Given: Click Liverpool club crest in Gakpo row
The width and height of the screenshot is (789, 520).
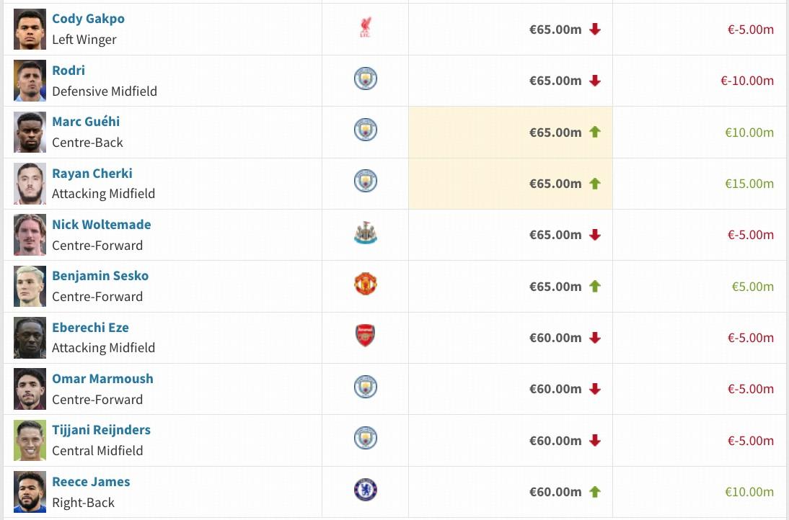Looking at the screenshot, I should (x=365, y=29).
